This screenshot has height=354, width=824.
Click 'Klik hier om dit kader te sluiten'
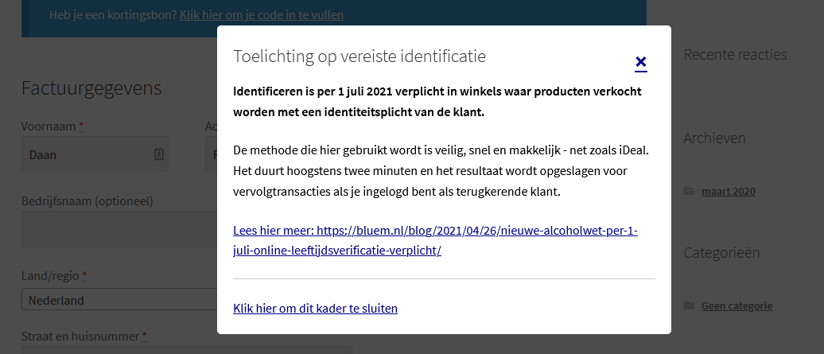(315, 308)
